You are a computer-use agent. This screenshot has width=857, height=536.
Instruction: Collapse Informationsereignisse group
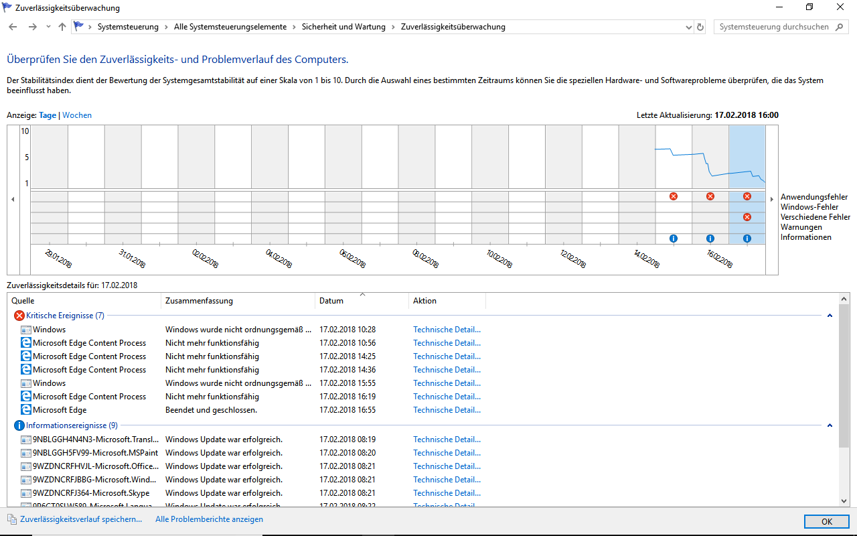pyautogui.click(x=830, y=425)
